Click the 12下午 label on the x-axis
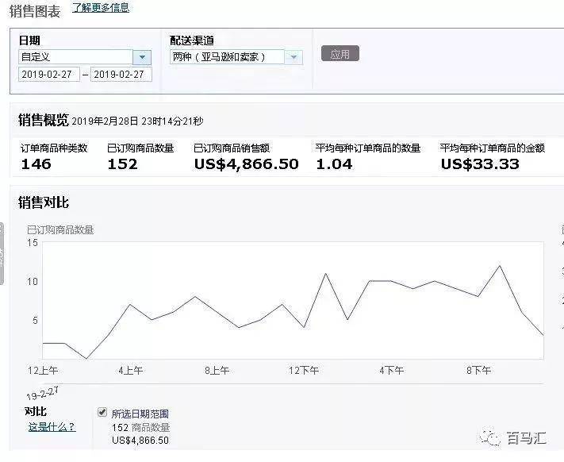Screen dimensions: 564x462 pyautogui.click(x=304, y=371)
